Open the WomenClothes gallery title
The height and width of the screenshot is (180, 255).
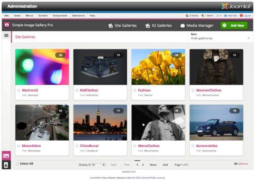pyautogui.click(x=209, y=90)
